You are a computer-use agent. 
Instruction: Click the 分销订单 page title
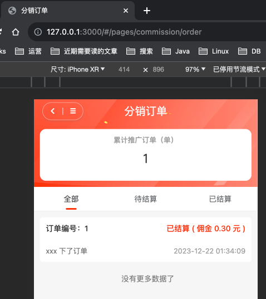click(146, 111)
